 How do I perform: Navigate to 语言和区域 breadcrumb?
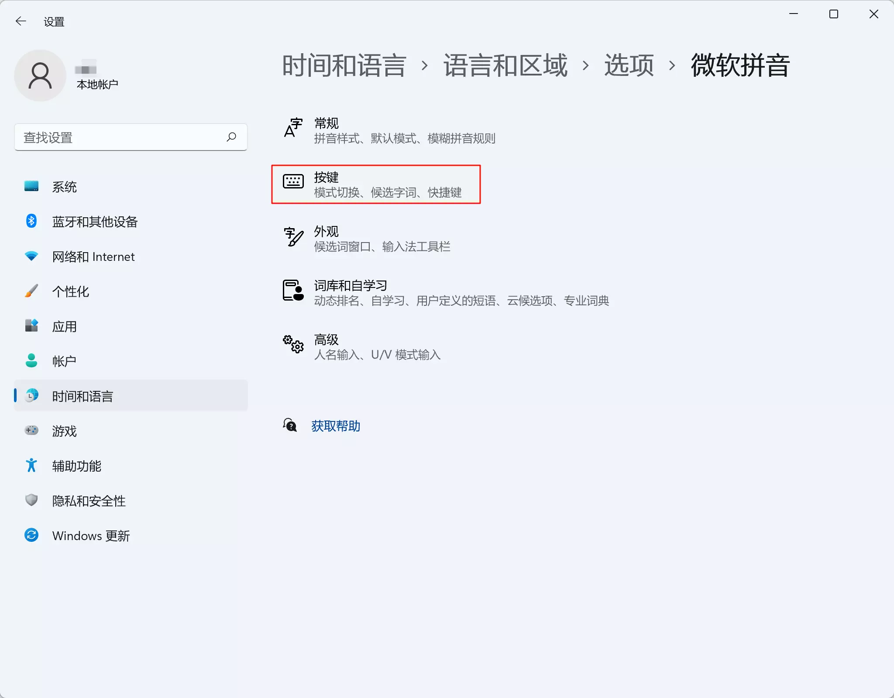505,65
